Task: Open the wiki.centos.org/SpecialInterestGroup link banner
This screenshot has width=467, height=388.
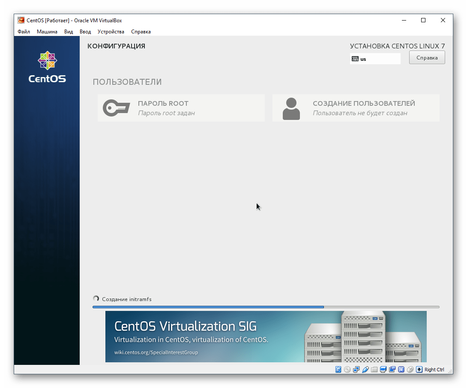Action: [x=156, y=352]
